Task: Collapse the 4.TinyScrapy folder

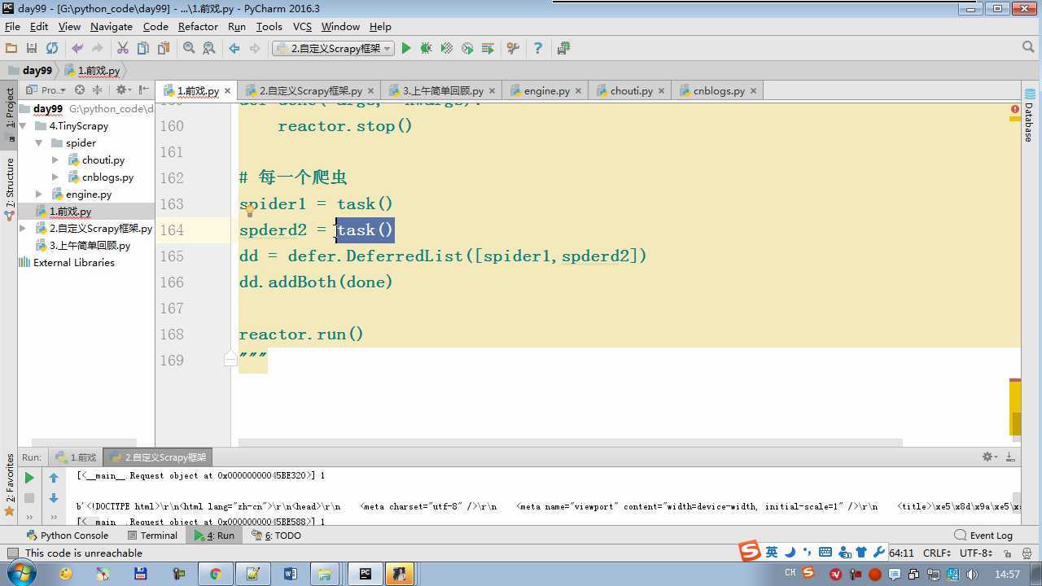Action: [24, 126]
